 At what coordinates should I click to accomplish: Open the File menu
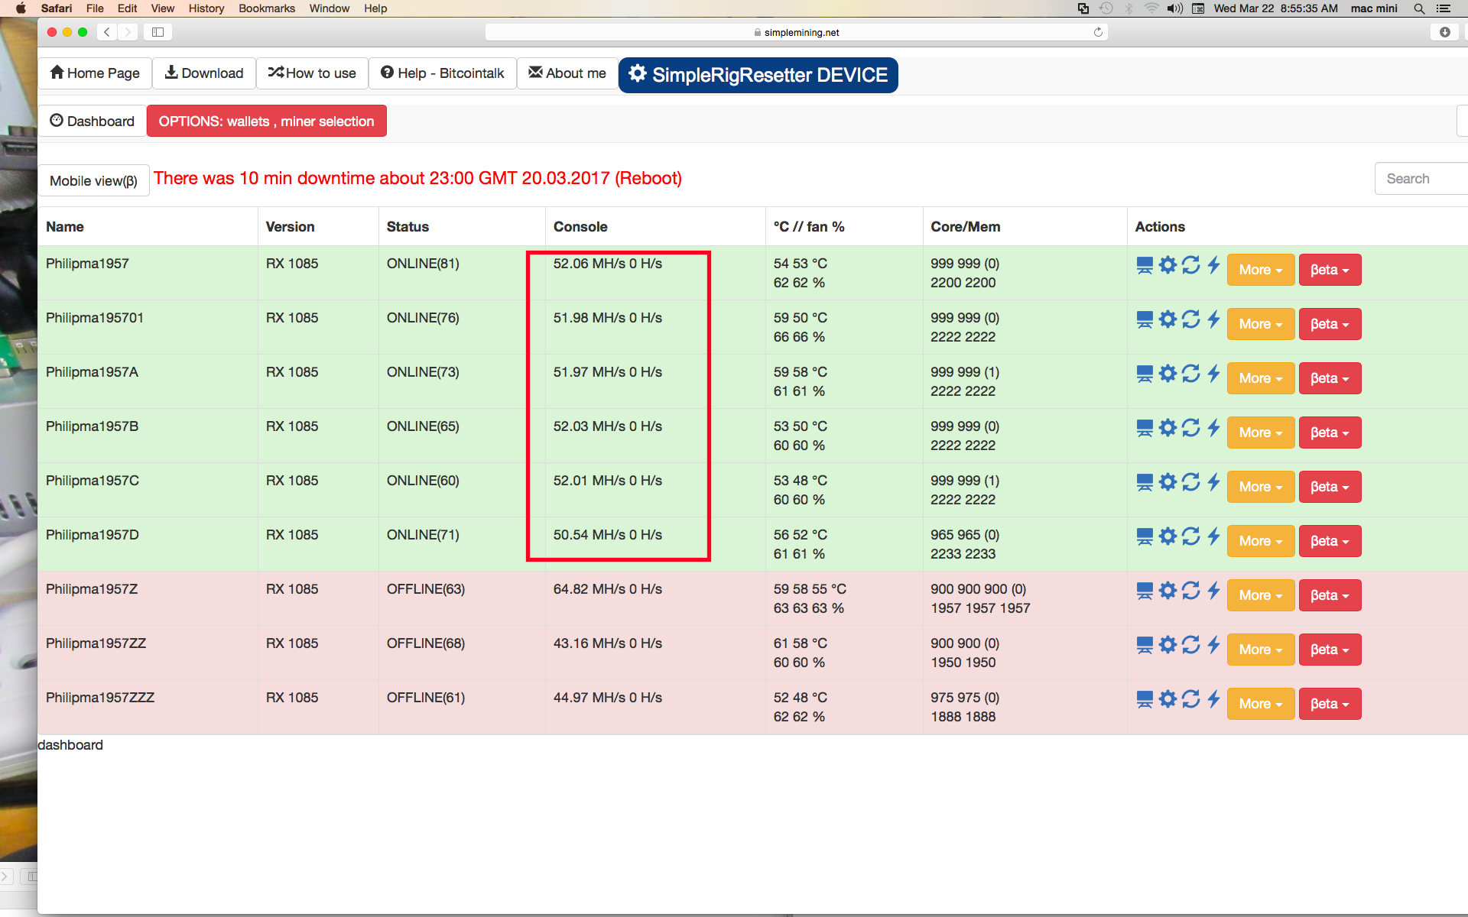95,8
